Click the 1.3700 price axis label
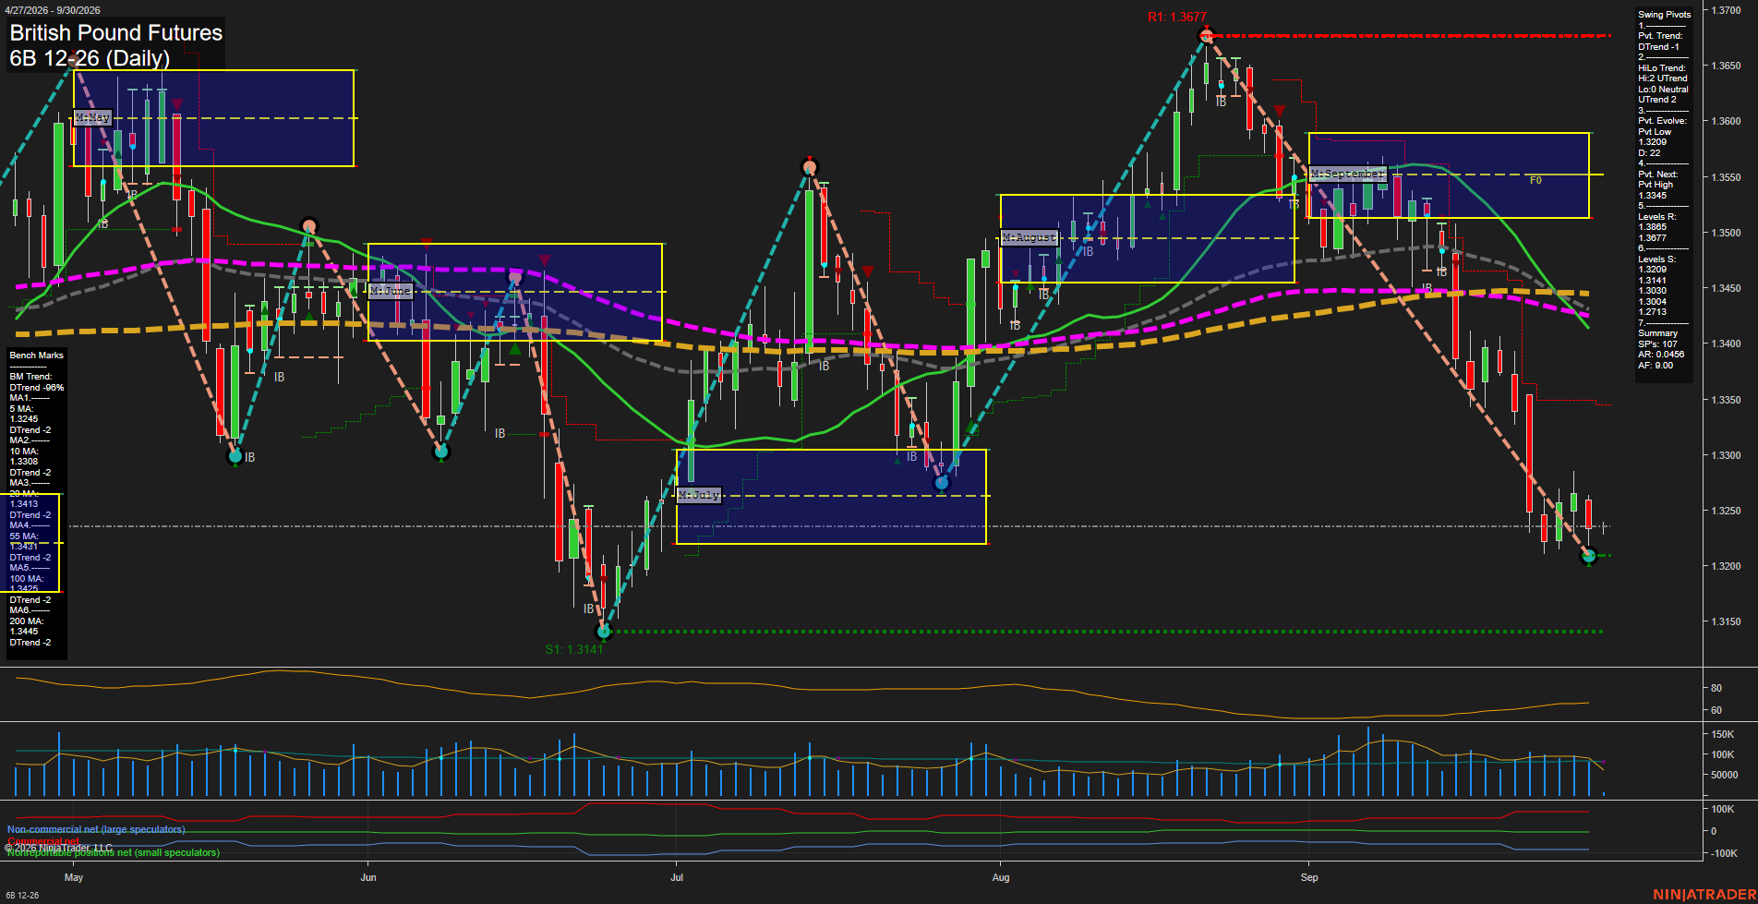Viewport: 1758px width, 904px height. coord(1727,10)
